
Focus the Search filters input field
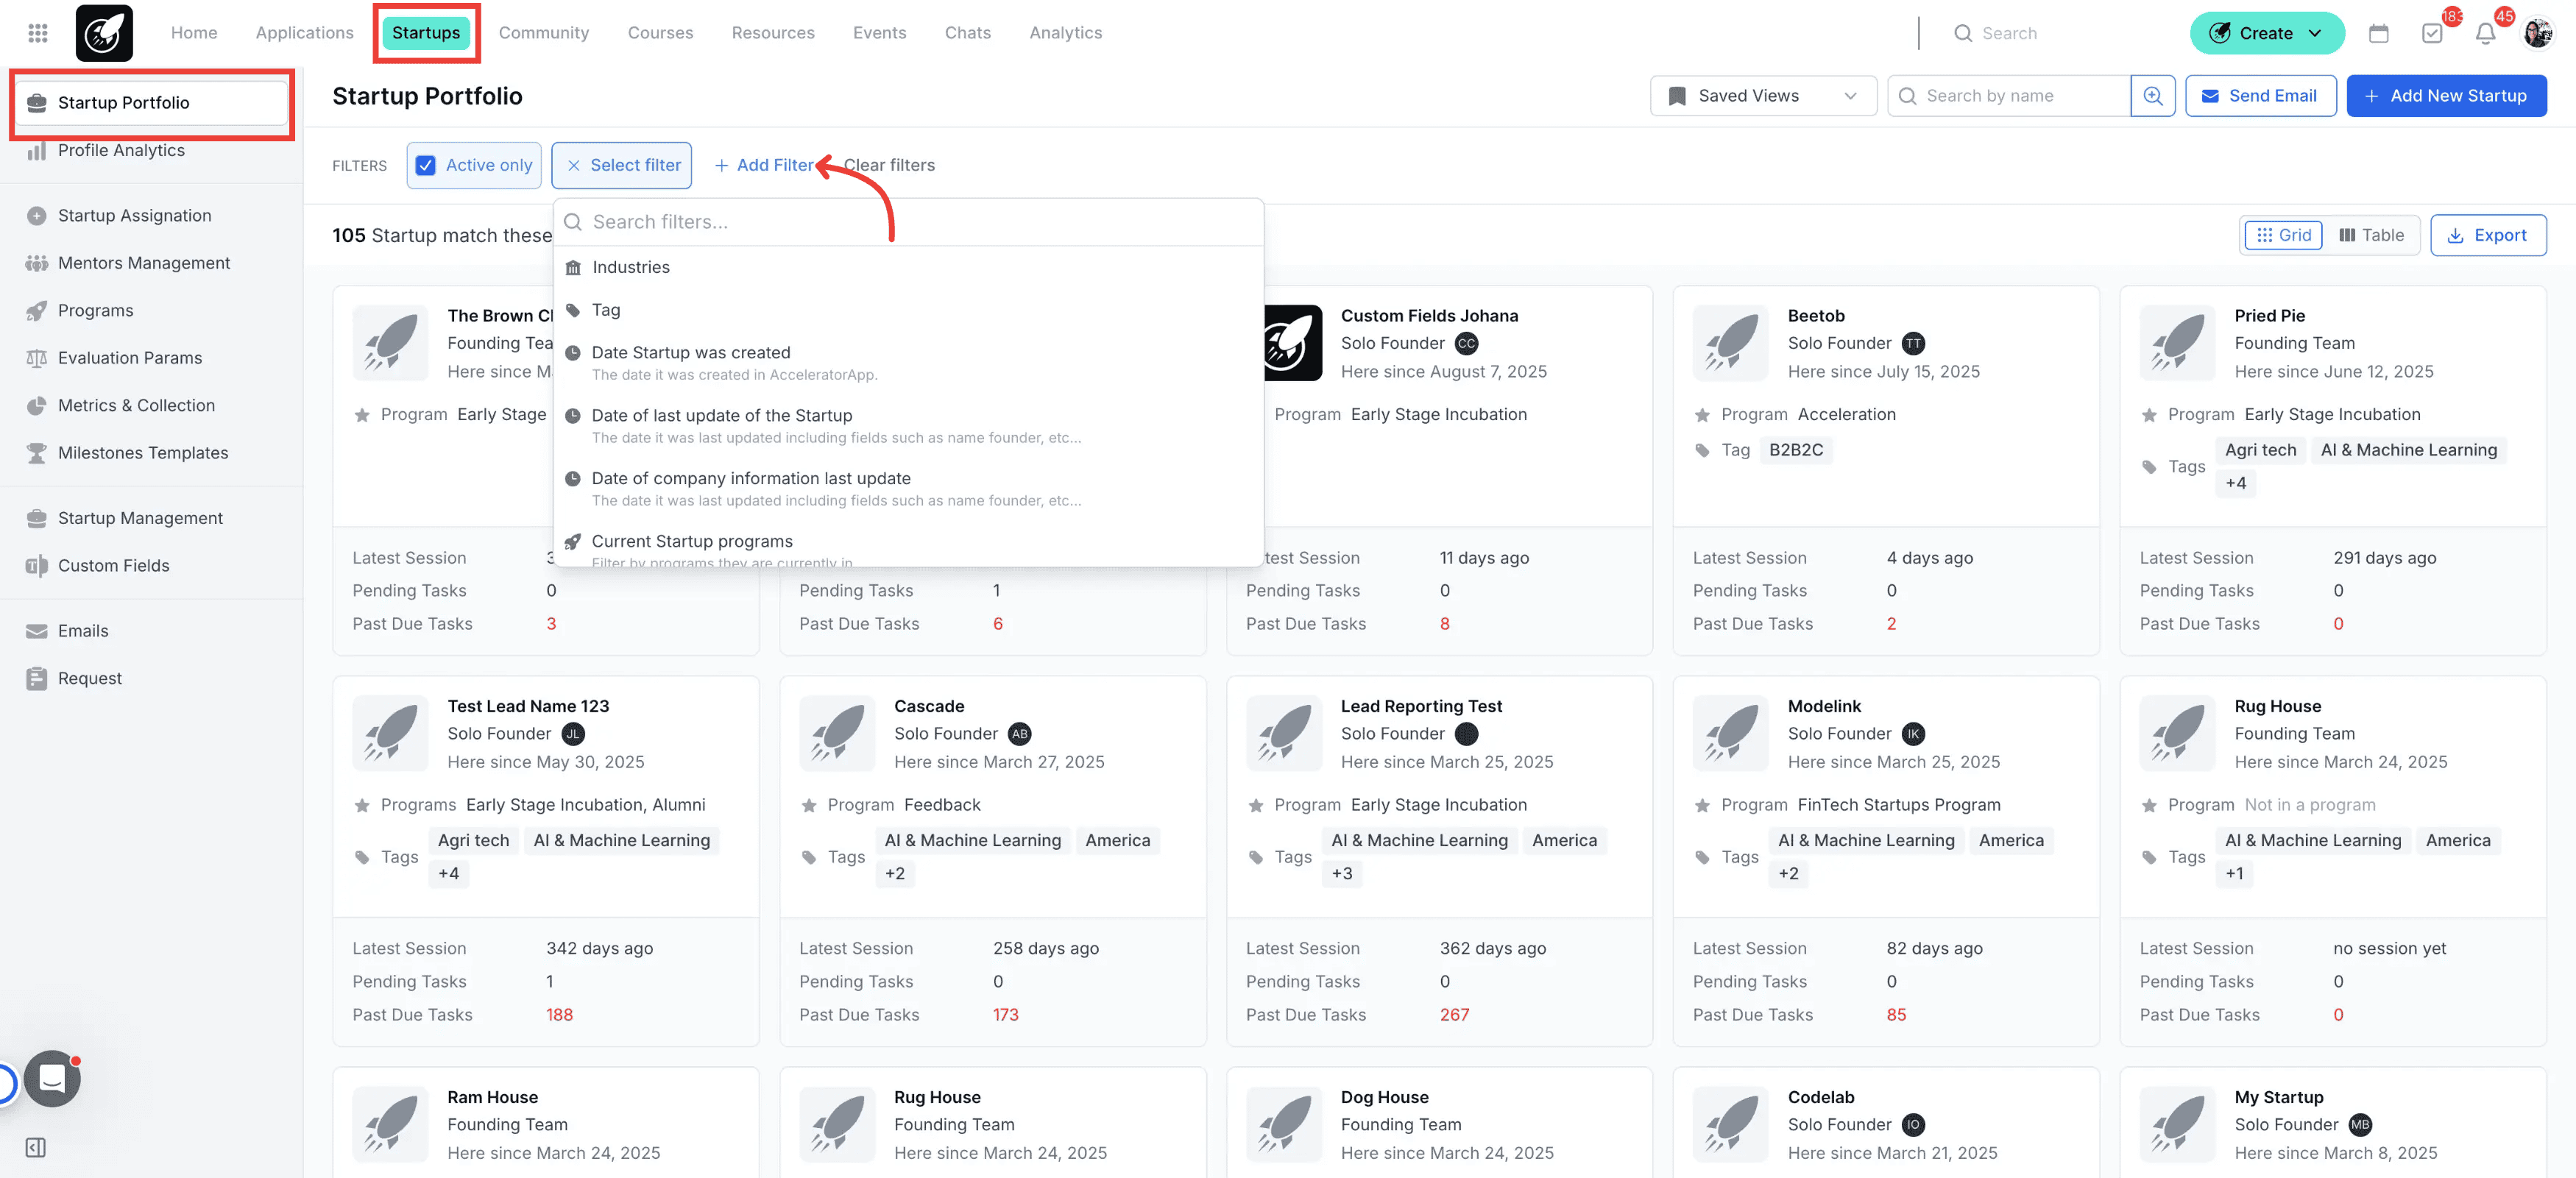coord(908,222)
